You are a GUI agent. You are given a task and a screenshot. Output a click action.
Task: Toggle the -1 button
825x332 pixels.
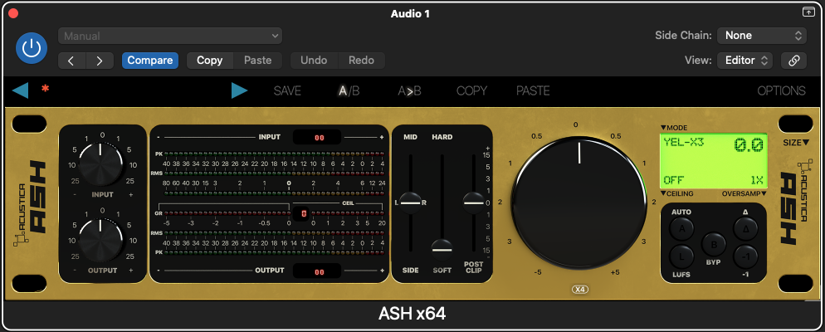(746, 256)
